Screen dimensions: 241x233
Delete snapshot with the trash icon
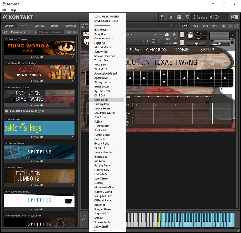pos(159,41)
